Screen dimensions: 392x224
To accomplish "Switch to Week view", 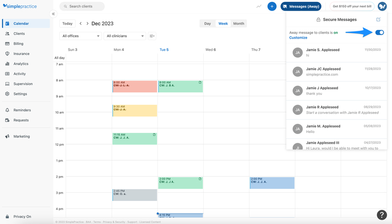I will pos(223,23).
